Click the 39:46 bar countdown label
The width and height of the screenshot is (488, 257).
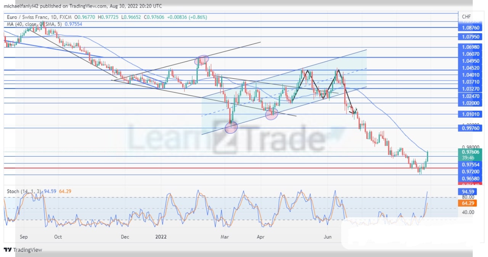[468, 157]
